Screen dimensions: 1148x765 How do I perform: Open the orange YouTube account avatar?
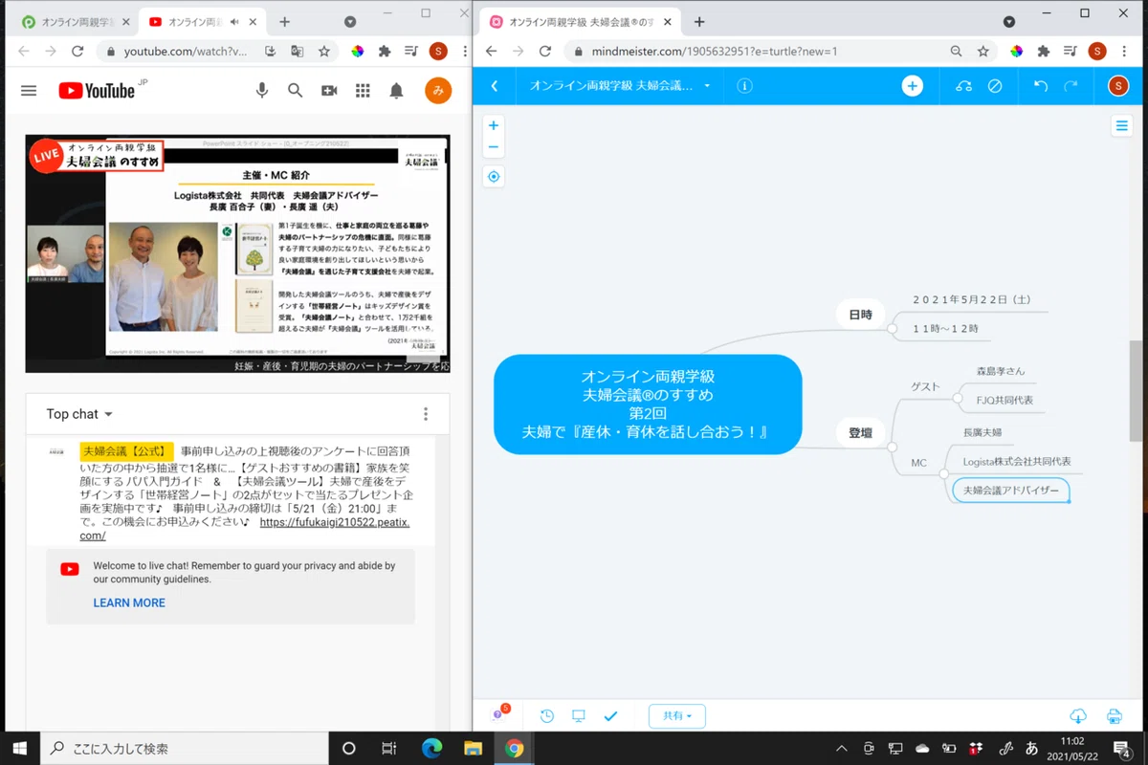point(438,90)
